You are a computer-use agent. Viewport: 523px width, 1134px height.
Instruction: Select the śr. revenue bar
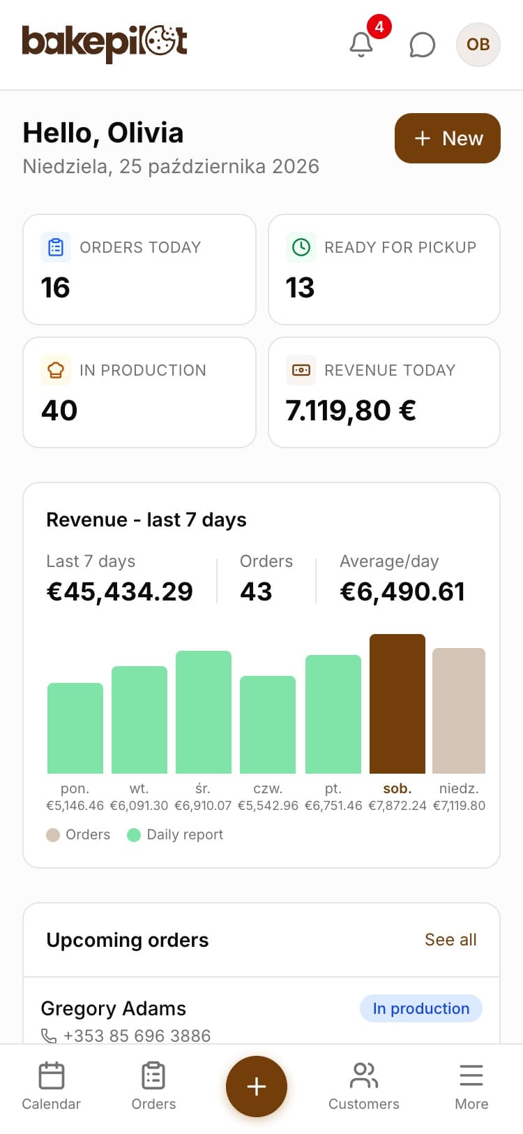click(204, 712)
